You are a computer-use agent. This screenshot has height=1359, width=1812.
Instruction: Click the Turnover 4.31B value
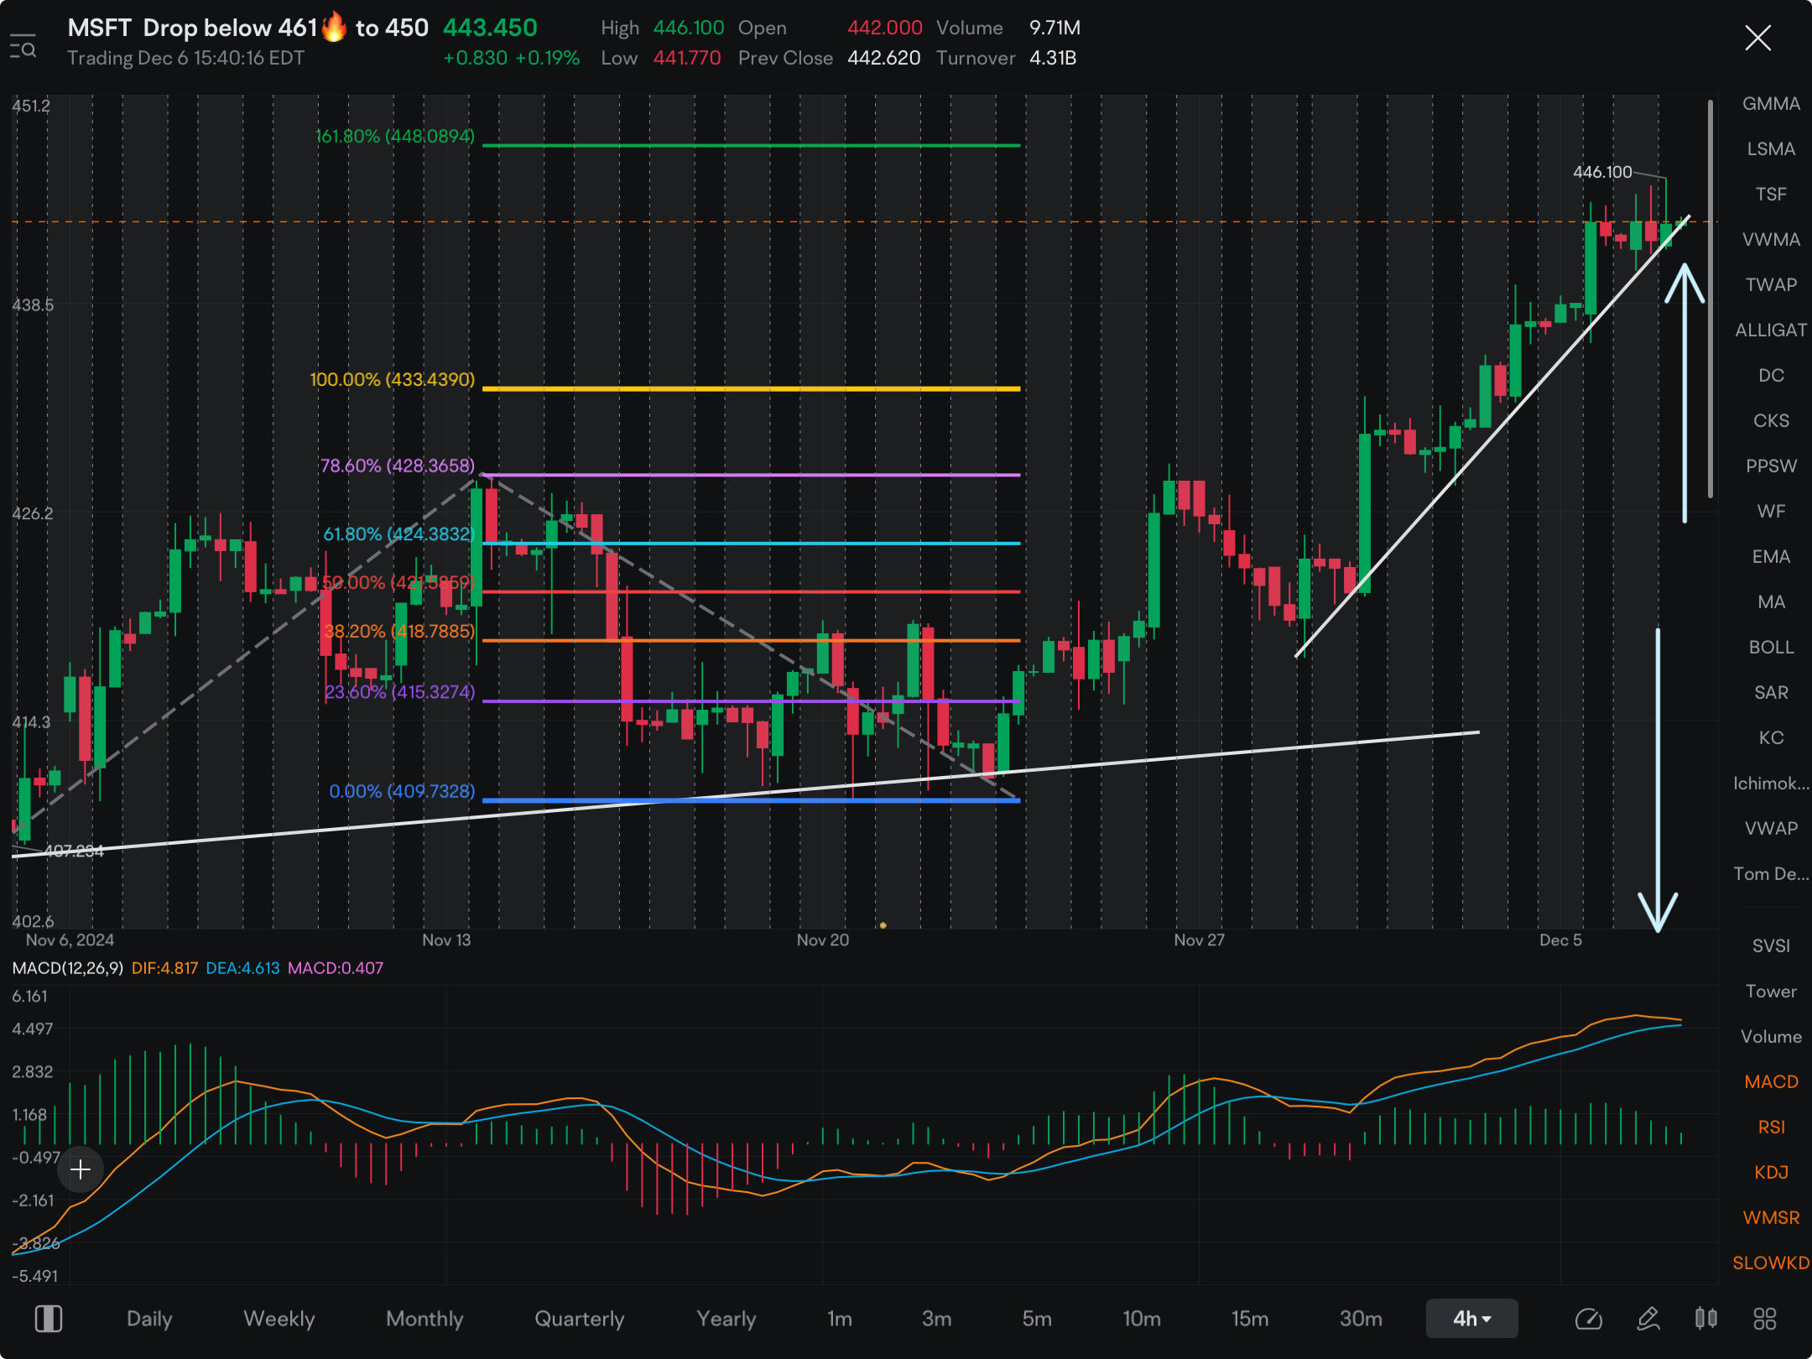pos(1053,58)
